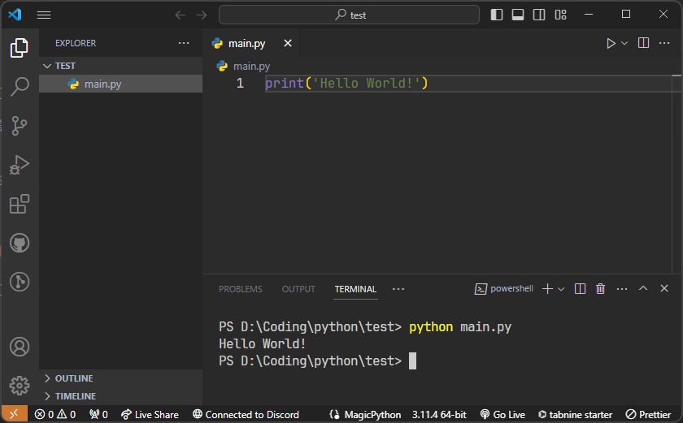Switch to the OUTPUT tab
Viewport: 683px width, 423px height.
pos(298,289)
